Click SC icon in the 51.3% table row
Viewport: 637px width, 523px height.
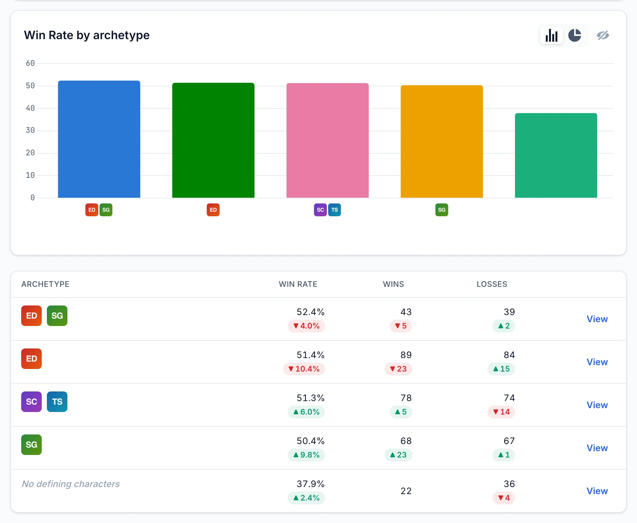click(31, 402)
